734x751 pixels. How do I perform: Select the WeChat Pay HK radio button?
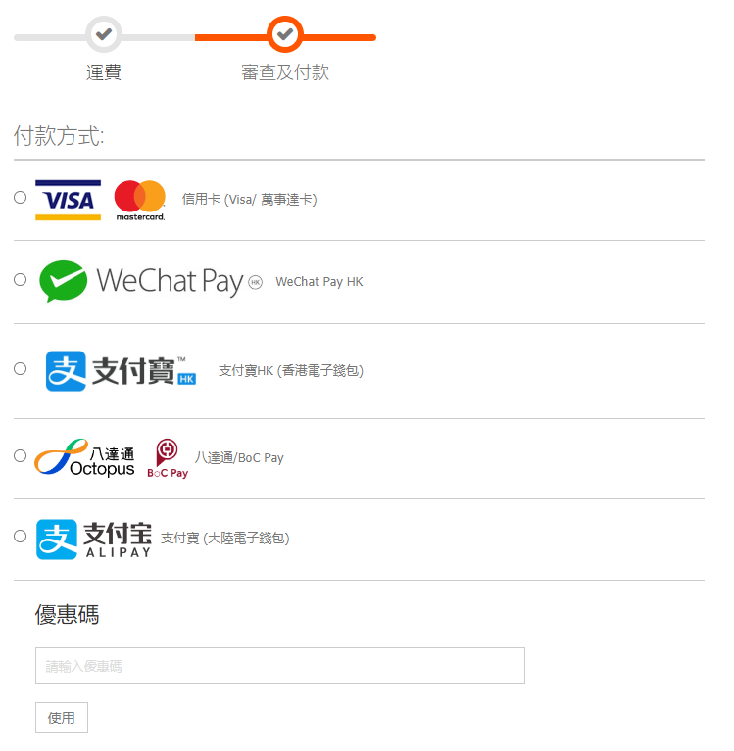pos(21,280)
